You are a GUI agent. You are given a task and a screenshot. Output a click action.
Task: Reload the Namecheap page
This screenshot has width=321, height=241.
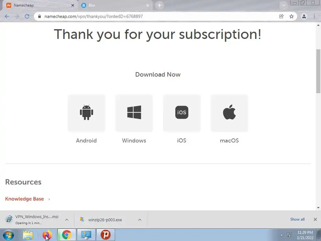coord(27,16)
